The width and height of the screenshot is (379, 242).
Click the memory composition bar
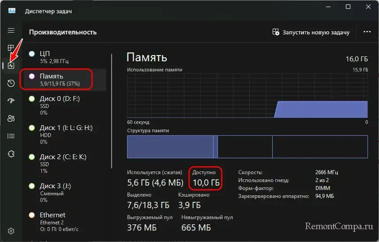(x=247, y=147)
